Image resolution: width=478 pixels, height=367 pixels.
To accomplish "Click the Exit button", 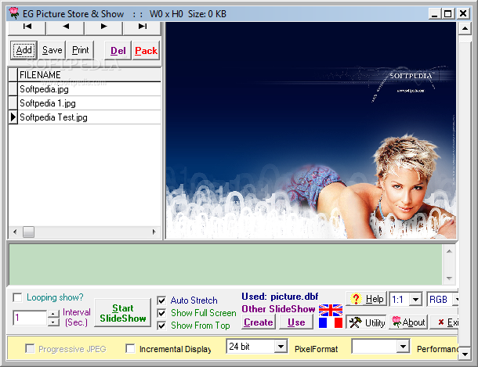I will coord(445,322).
